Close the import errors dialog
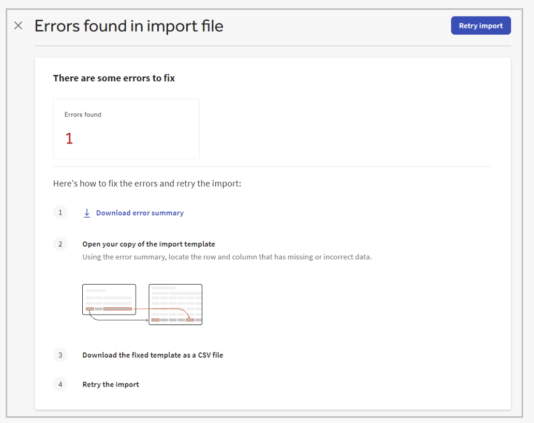Screen dimensions: 534x423 [x=18, y=26]
